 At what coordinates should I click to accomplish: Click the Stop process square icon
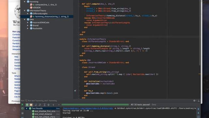pos(23,113)
